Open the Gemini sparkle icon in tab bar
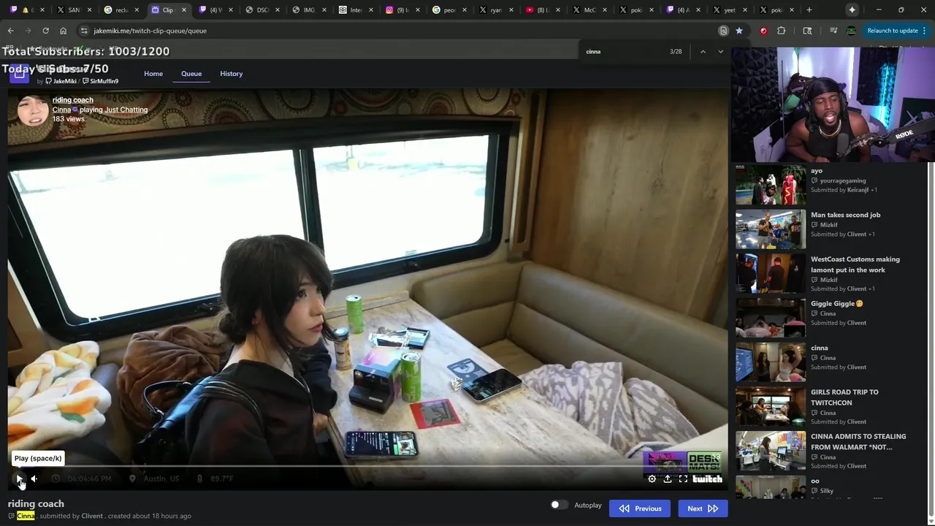This screenshot has height=526, width=935. [852, 10]
